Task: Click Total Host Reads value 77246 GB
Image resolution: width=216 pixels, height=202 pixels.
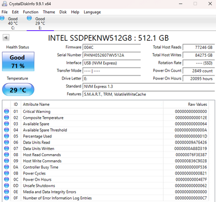Action: point(199,47)
